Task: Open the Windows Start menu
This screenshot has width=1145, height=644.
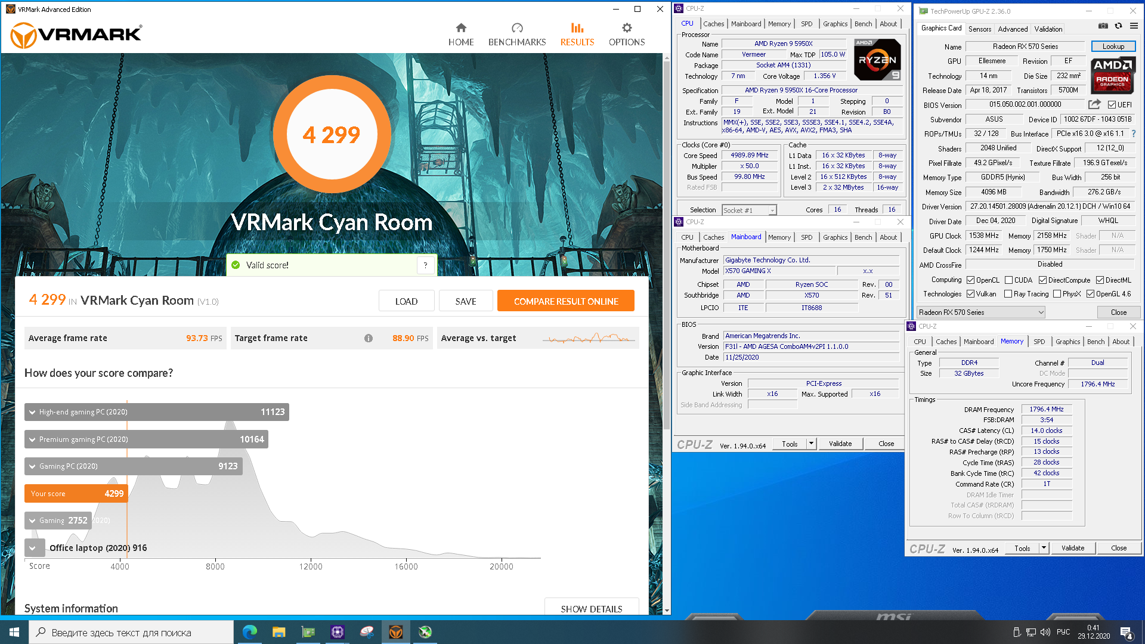Action: pyautogui.click(x=14, y=632)
